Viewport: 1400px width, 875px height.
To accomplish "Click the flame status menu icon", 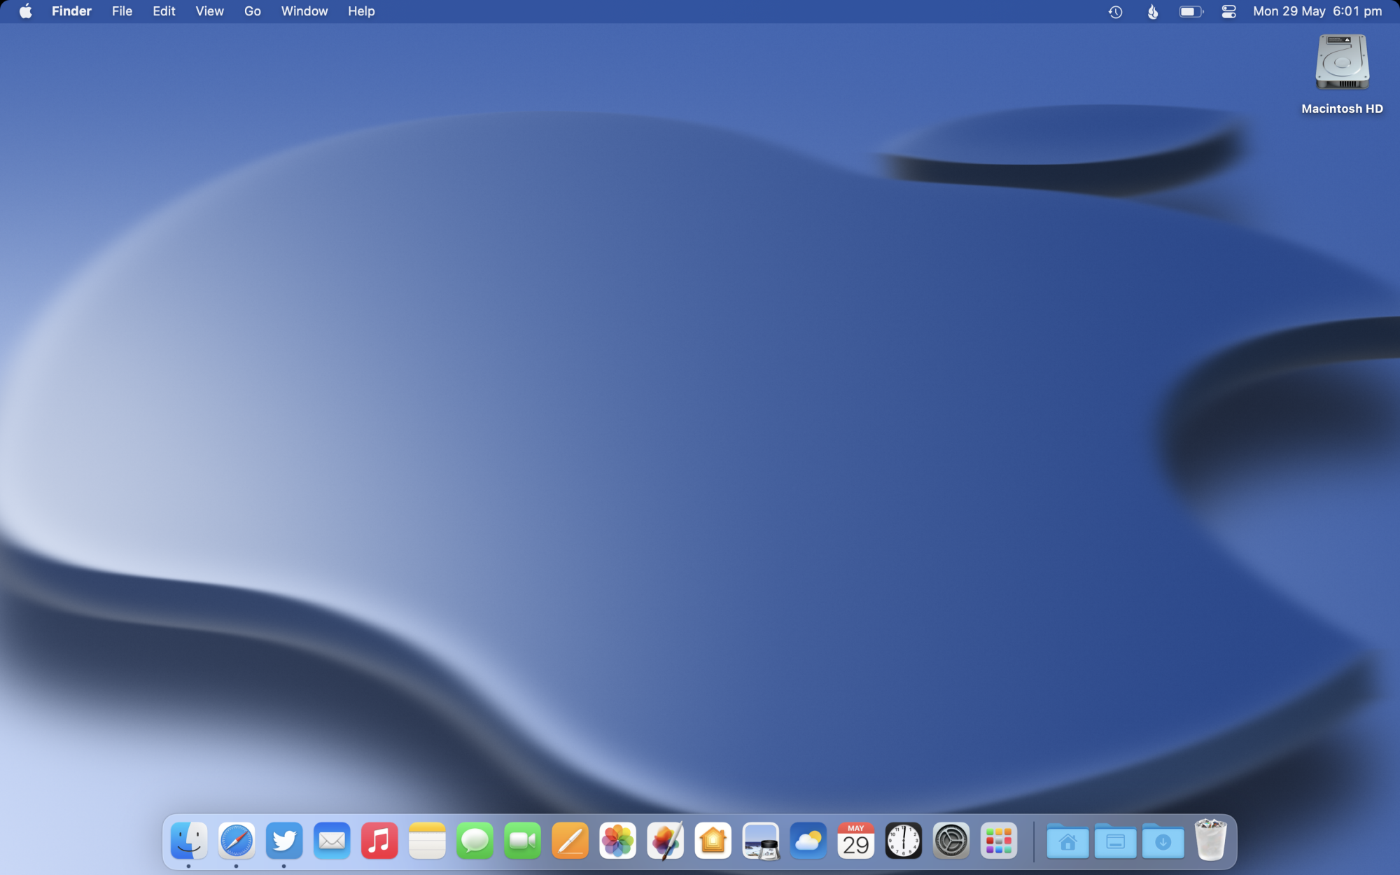I will pyautogui.click(x=1153, y=11).
